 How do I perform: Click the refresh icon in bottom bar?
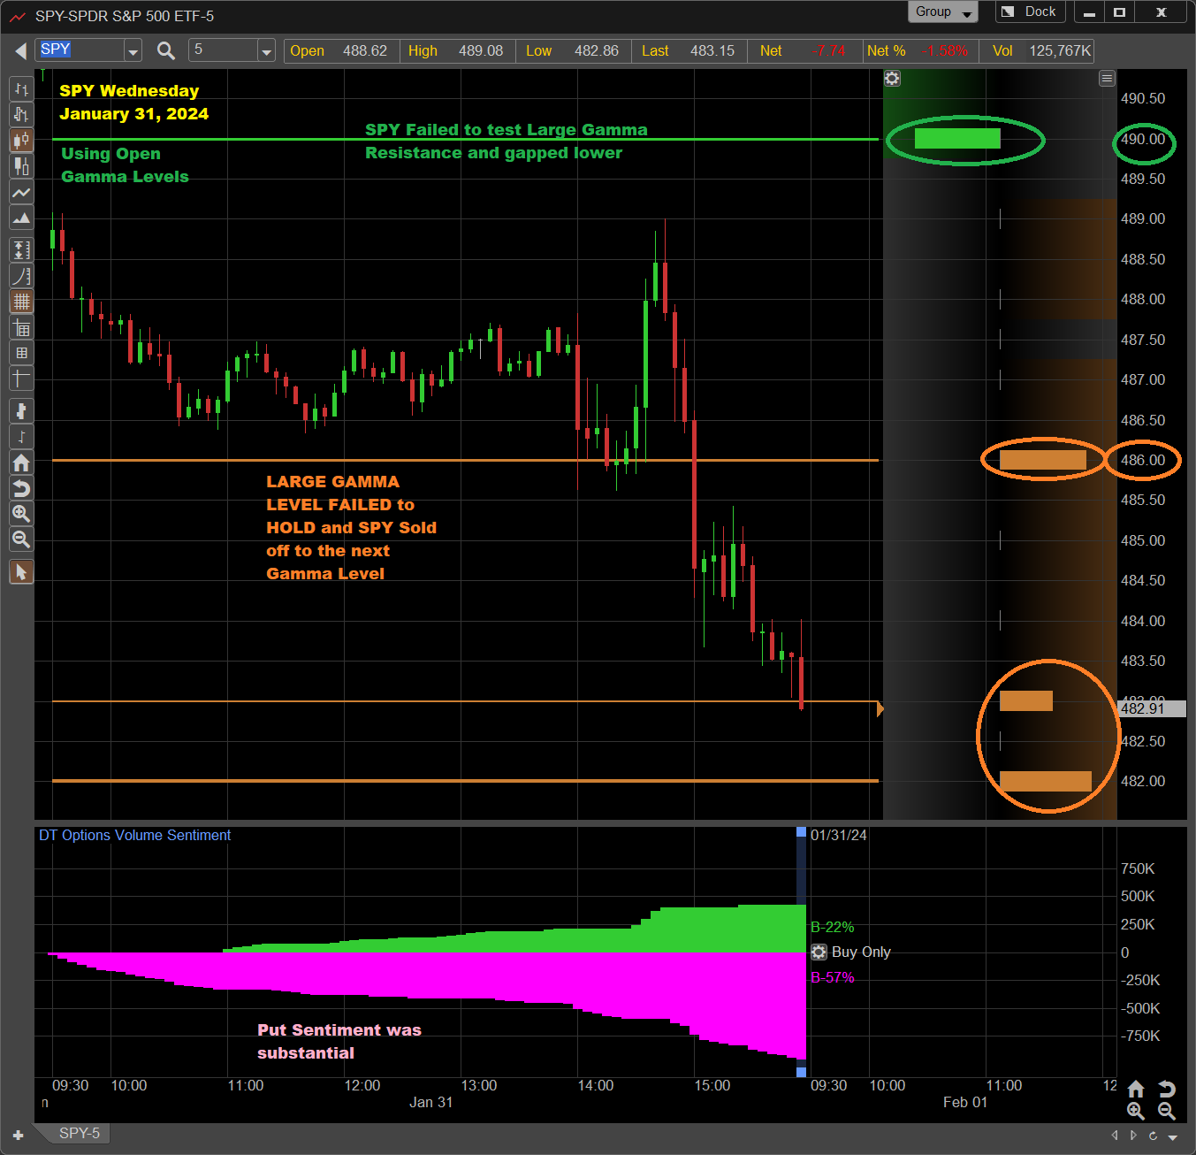[1153, 1136]
